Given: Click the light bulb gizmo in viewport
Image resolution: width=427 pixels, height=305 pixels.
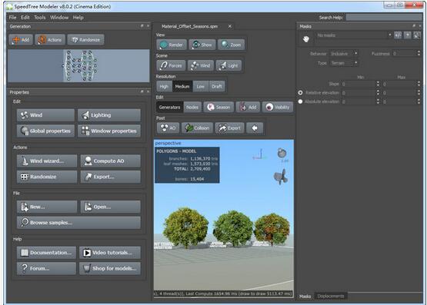Looking at the screenshot, I should (x=282, y=154).
